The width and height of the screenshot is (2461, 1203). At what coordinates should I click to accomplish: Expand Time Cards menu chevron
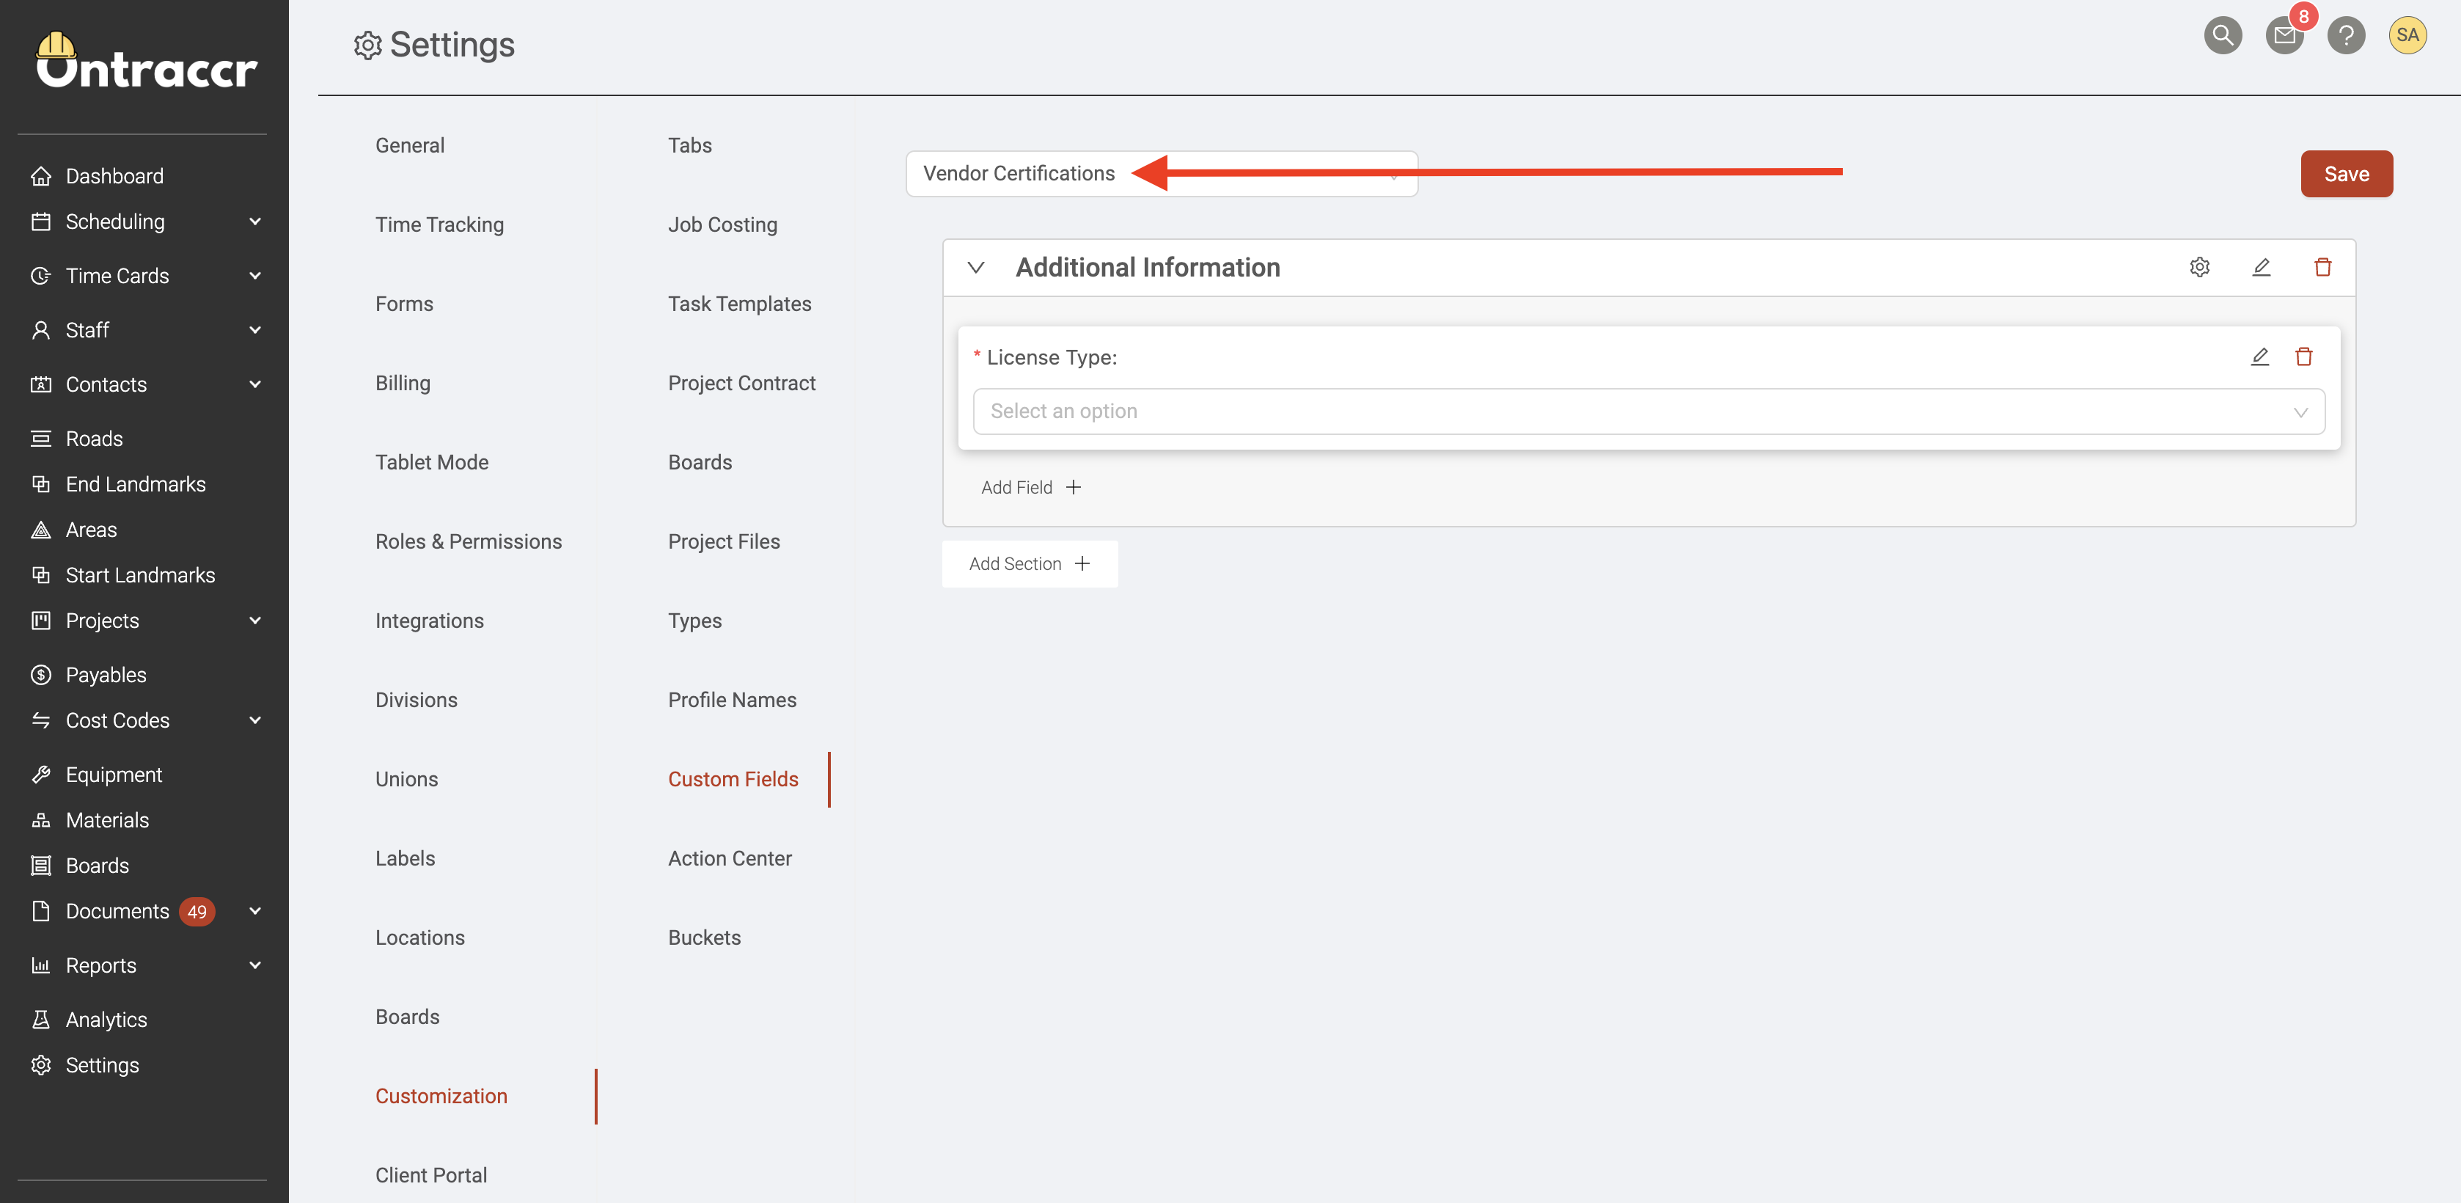(x=255, y=275)
